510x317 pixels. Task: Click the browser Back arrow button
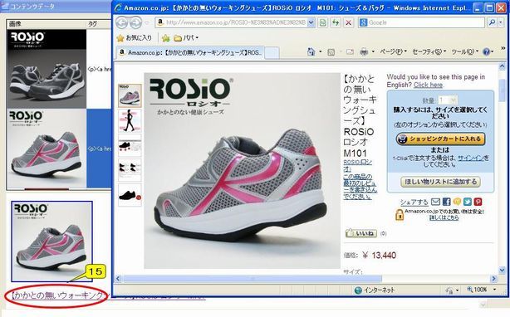[122, 22]
